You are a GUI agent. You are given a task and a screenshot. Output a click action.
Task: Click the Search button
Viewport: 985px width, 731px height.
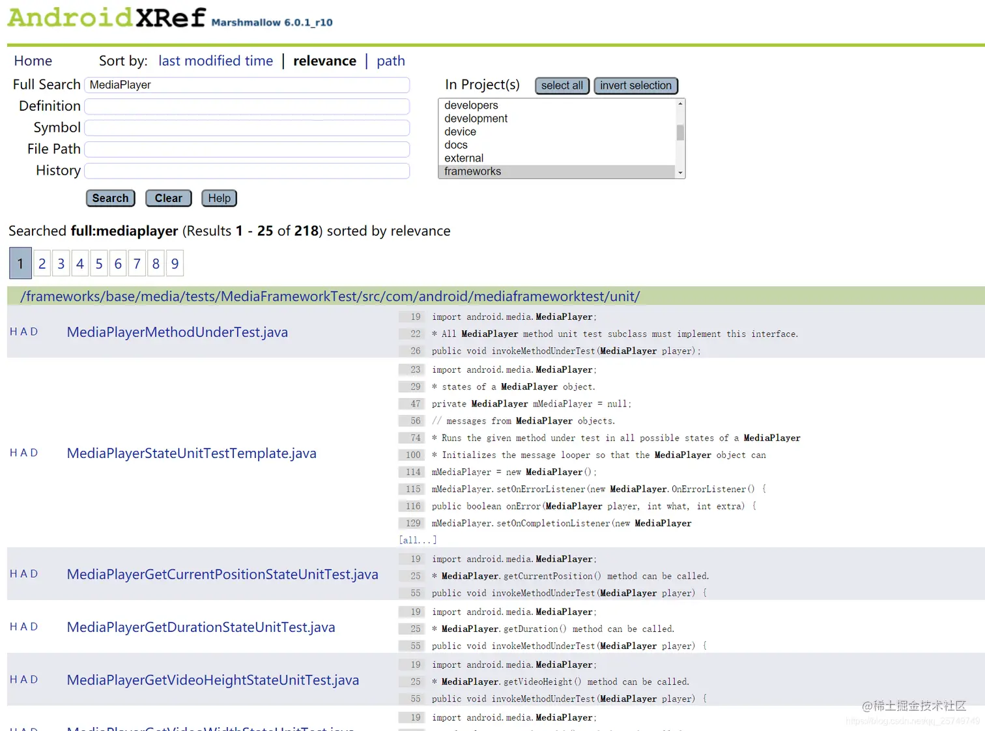pos(110,198)
